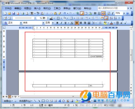Expand the 自选图形 AutoShapes menu
The height and width of the screenshot is (109, 135).
(x=26, y=101)
